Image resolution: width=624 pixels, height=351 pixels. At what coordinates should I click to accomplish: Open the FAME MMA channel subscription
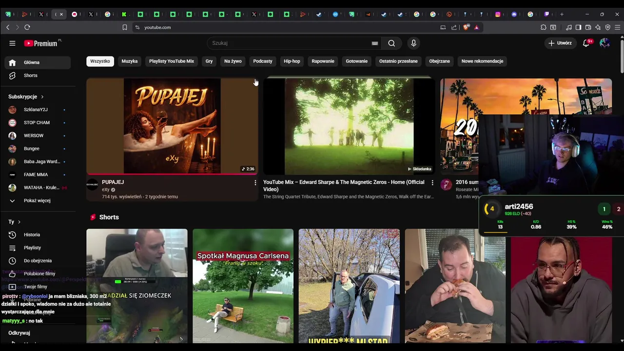click(x=38, y=175)
